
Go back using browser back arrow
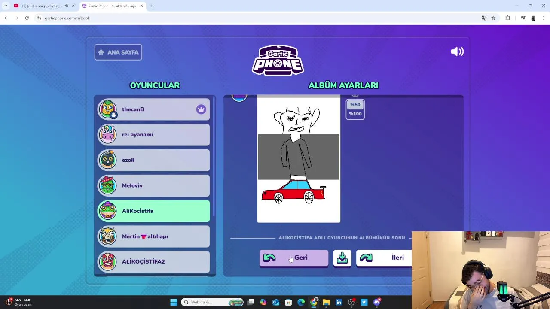[6, 18]
